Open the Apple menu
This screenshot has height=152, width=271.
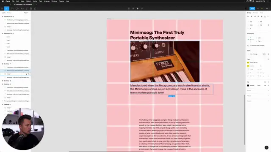[x=3, y=1]
